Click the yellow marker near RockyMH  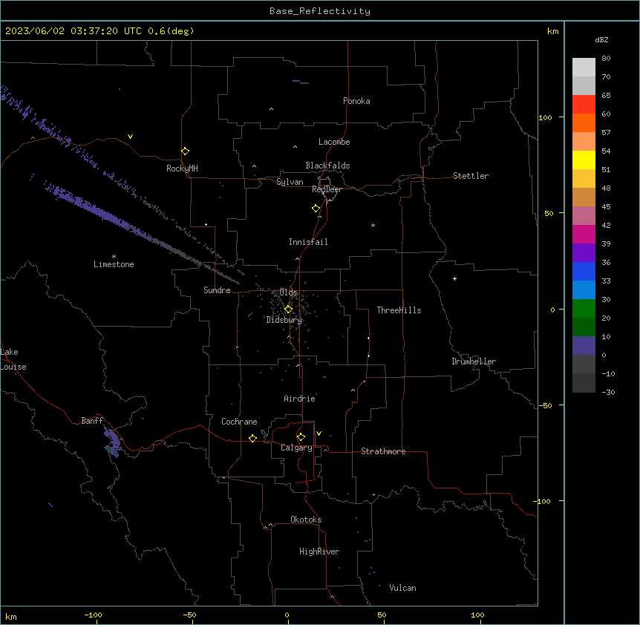pos(185,151)
